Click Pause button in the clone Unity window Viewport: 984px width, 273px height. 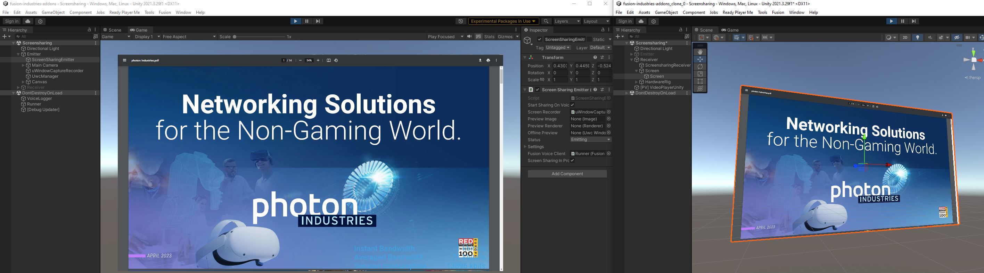coord(903,22)
